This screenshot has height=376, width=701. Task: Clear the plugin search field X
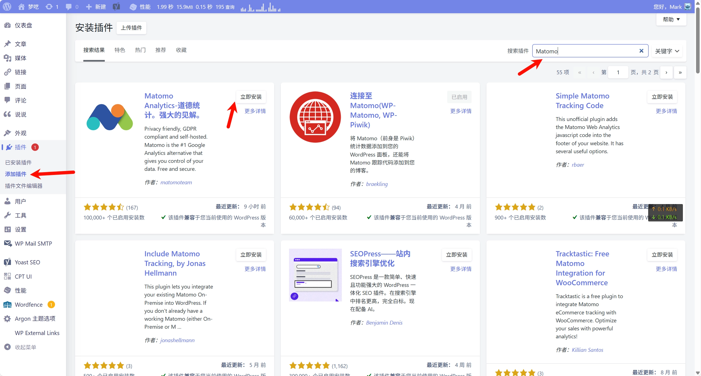coord(641,51)
